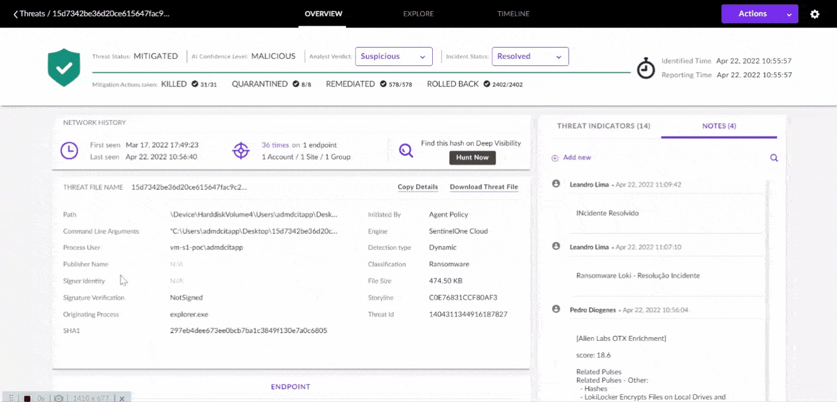837x402 pixels.
Task: Click the stopwatch identified time icon
Action: point(646,68)
